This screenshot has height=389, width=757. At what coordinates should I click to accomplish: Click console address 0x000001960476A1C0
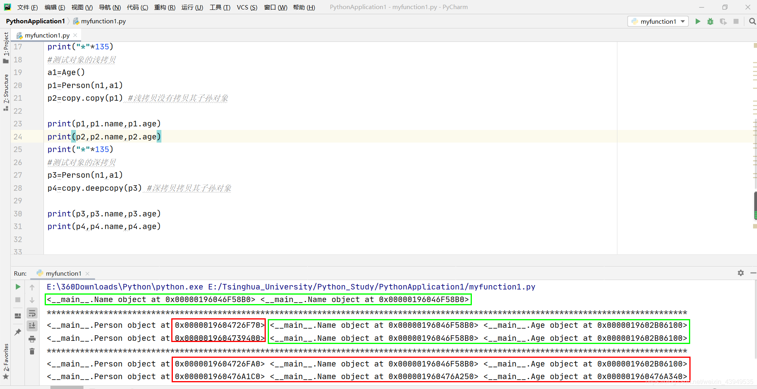click(218, 376)
